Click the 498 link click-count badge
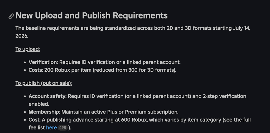Image resolution: width=270 pixels, height=133 pixels. pos(62,128)
